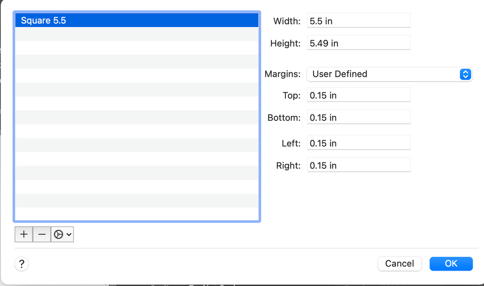The height and width of the screenshot is (286, 484).
Task: Click into the Width field
Action: tap(359, 21)
